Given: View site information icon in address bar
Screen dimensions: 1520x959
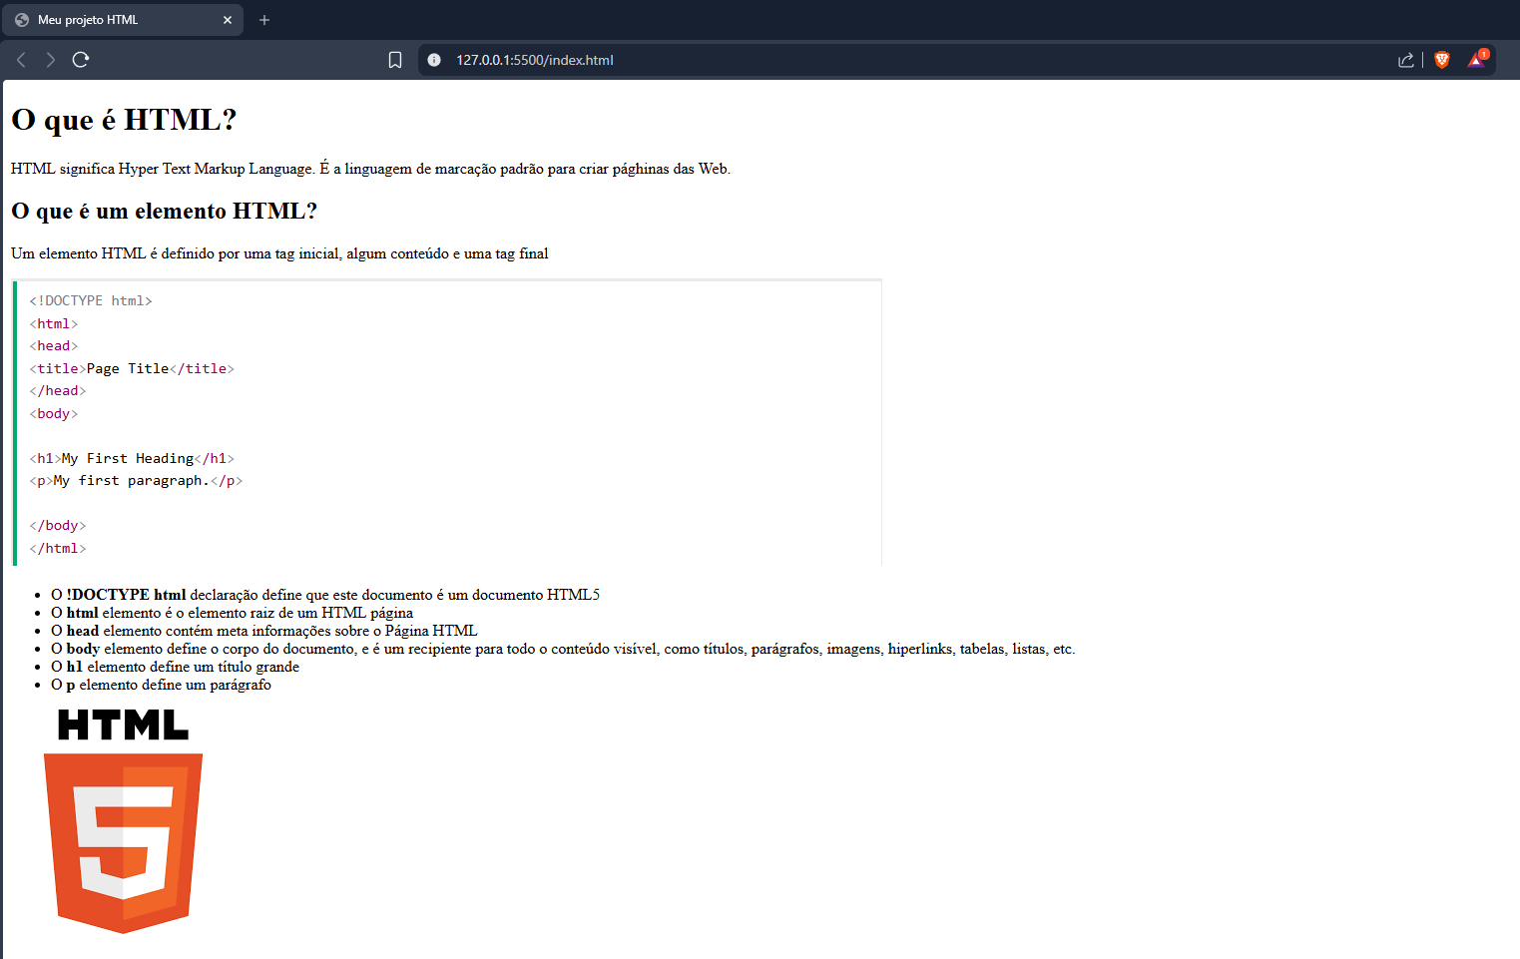Looking at the screenshot, I should tap(434, 60).
